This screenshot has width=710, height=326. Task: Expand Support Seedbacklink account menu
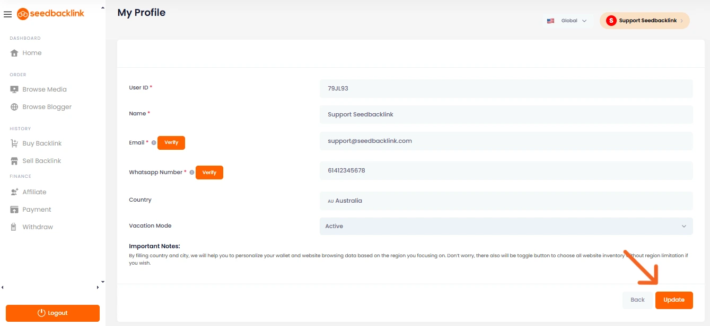[x=645, y=21]
